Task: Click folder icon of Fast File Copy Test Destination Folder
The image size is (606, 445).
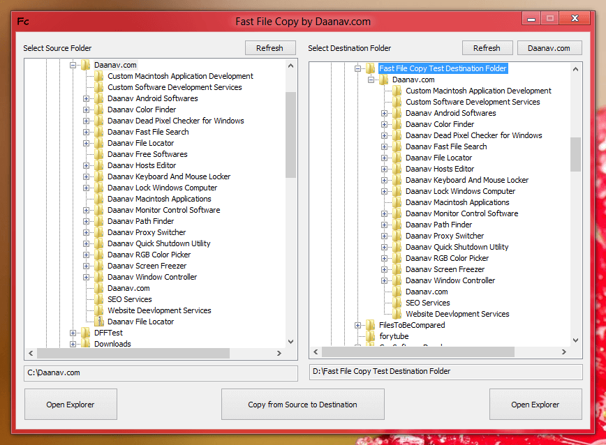Action: pyautogui.click(x=371, y=68)
